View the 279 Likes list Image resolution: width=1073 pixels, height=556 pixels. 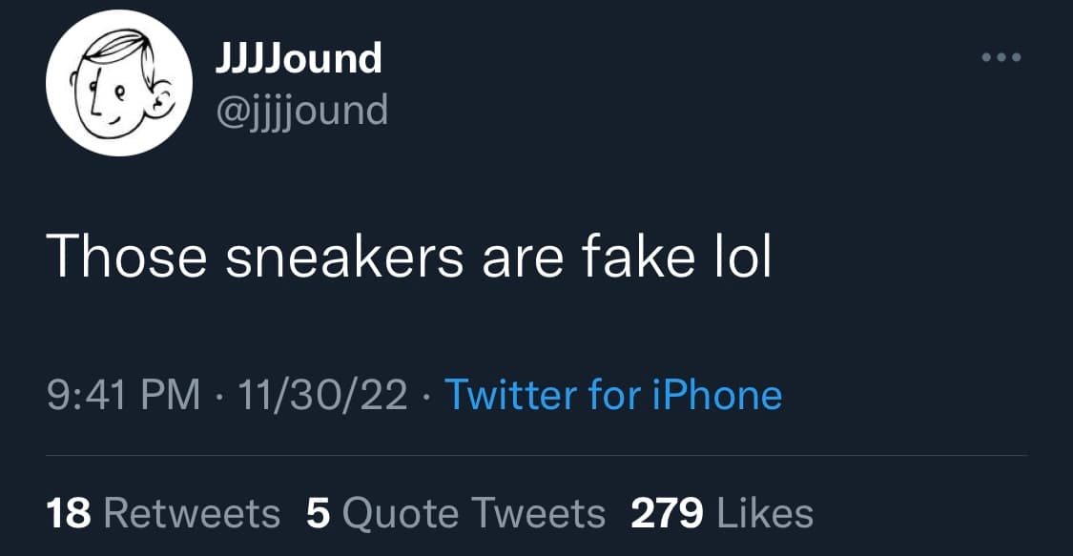coord(722,514)
